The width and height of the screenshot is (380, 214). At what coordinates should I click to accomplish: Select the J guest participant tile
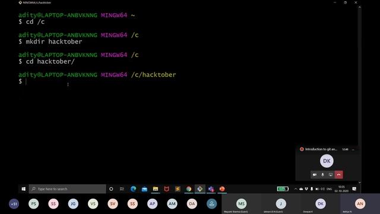[281, 204]
